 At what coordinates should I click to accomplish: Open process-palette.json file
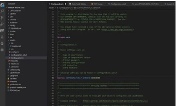18,87
